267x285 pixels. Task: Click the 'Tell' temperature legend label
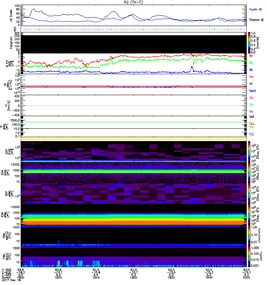pos(251,117)
